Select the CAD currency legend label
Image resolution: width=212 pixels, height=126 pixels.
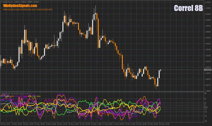tap(25, 96)
